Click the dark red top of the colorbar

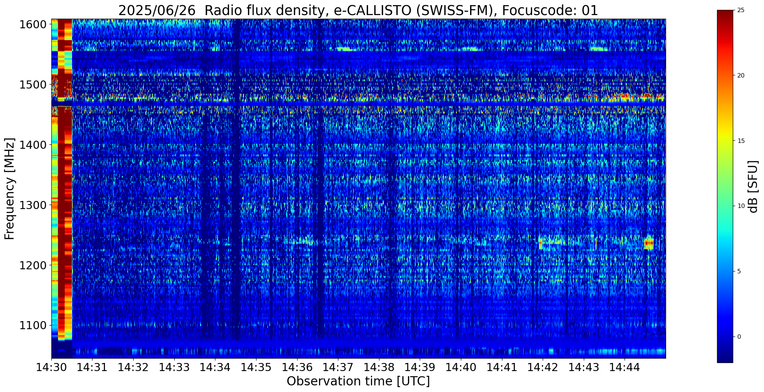point(725,17)
